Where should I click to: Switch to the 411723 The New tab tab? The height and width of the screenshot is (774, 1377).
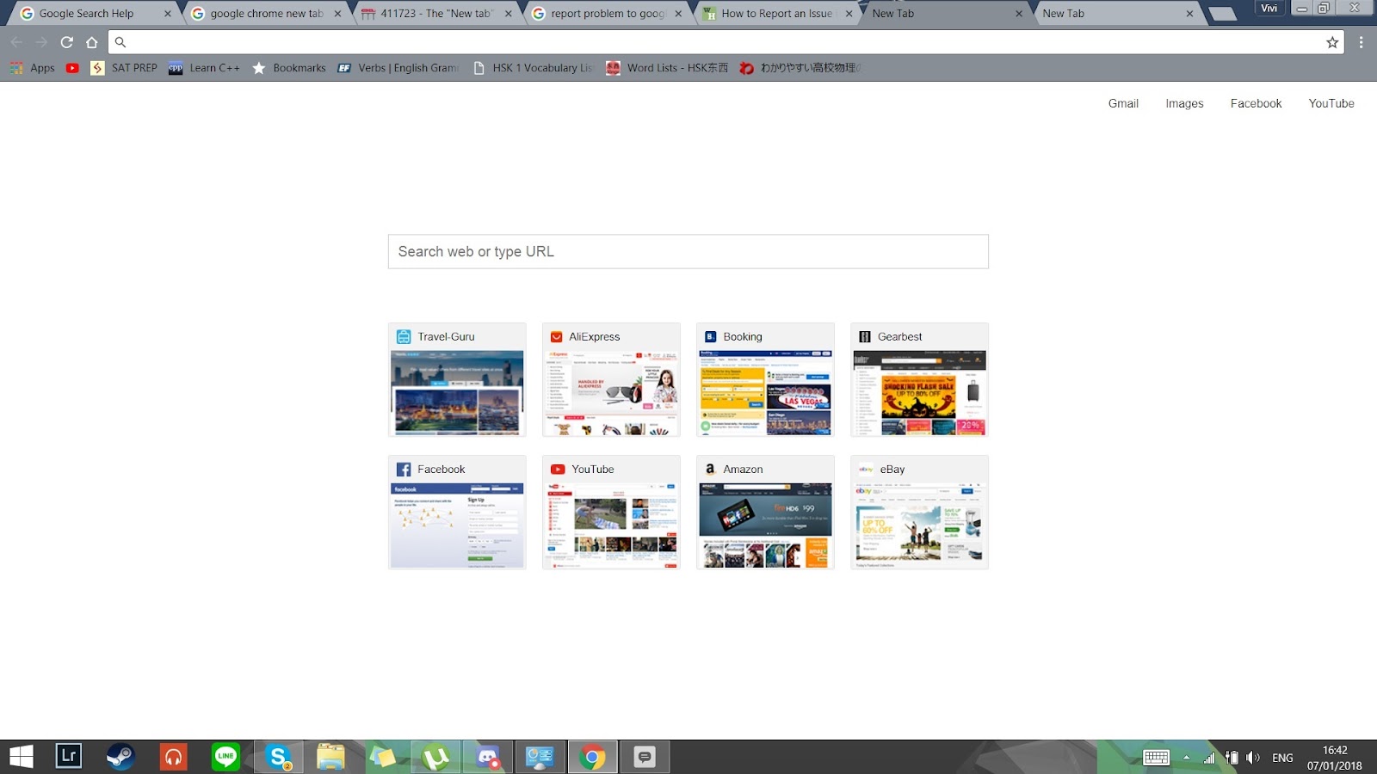coord(435,14)
